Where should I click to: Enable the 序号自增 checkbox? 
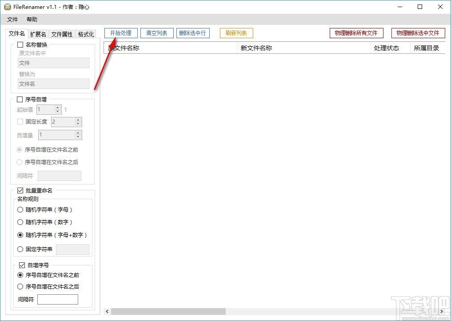pyautogui.click(x=20, y=99)
